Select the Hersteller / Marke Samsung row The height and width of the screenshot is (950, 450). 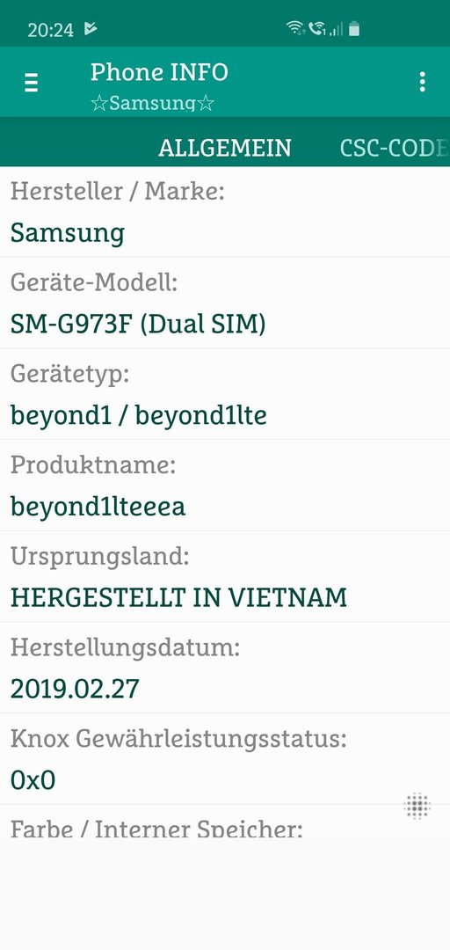coord(225,211)
